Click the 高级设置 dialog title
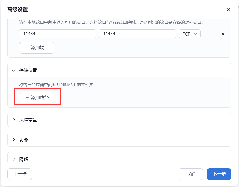The image size is (239, 187). coord(18,10)
